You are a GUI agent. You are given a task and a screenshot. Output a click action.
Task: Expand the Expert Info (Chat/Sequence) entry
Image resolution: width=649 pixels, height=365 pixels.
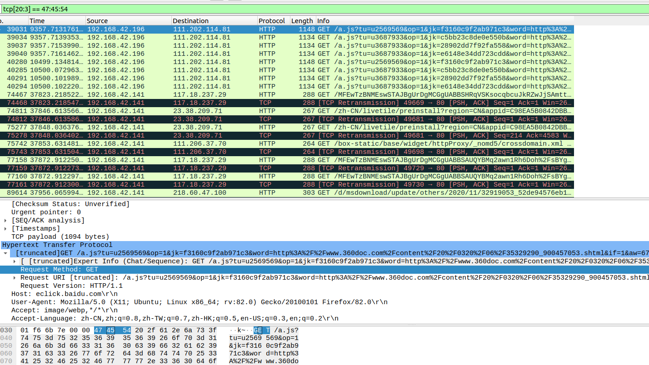coord(14,261)
